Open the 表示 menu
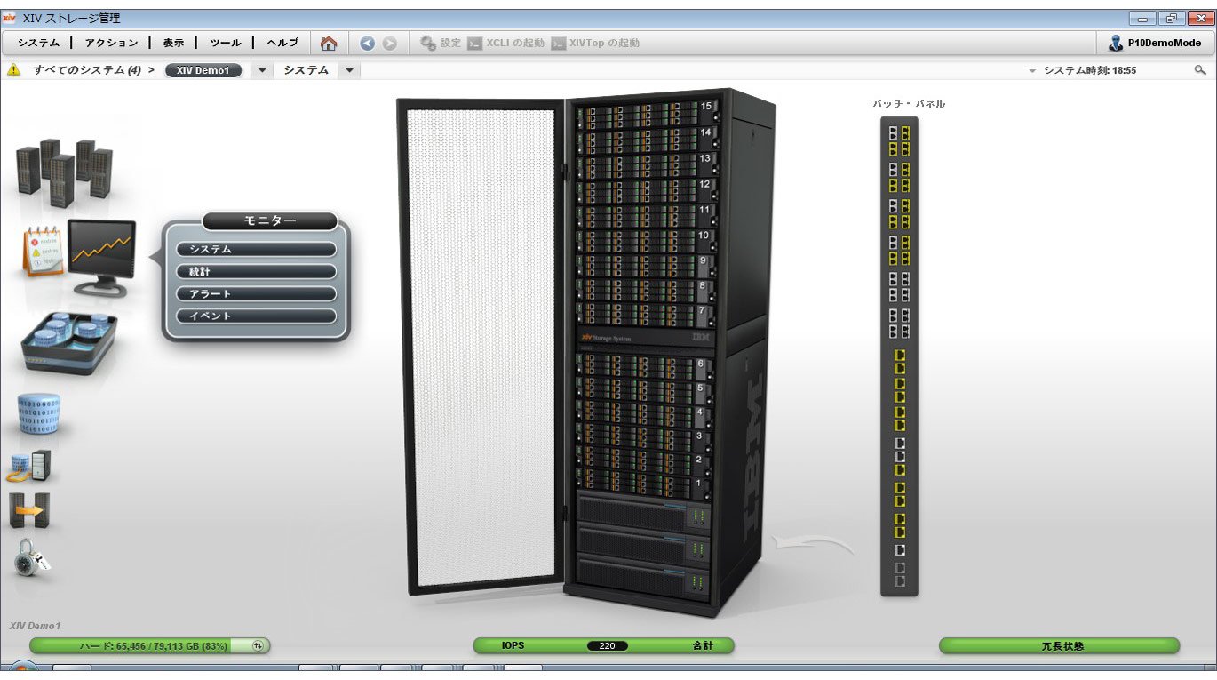Viewport: 1217px width, 680px height. tap(173, 43)
